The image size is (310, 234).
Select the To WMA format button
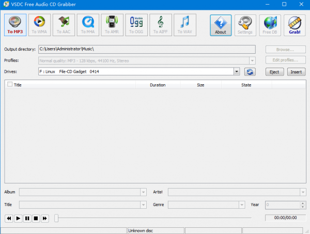[x=39, y=25]
